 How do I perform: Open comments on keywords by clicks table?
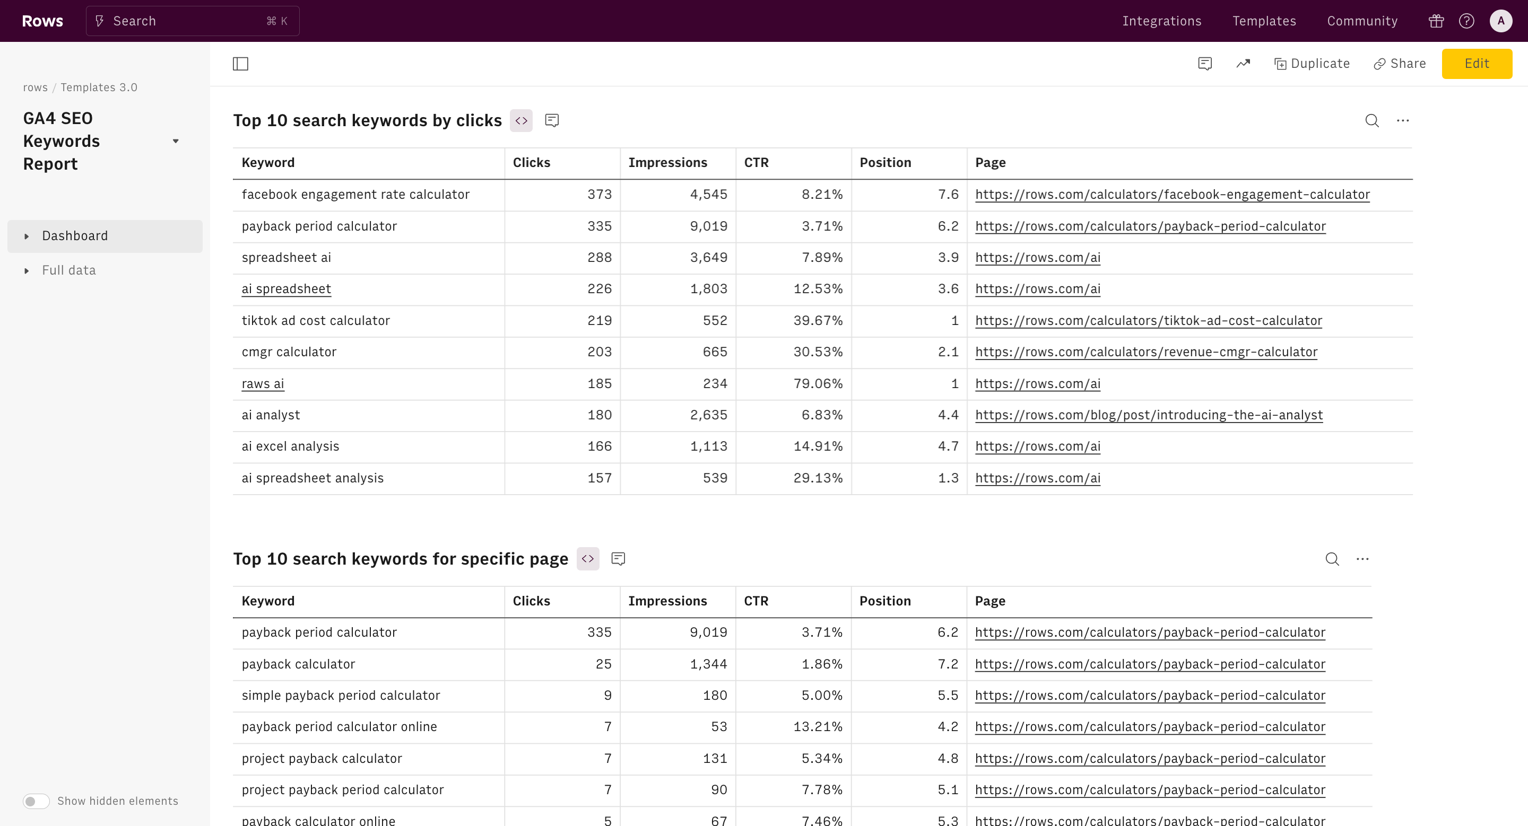[552, 120]
